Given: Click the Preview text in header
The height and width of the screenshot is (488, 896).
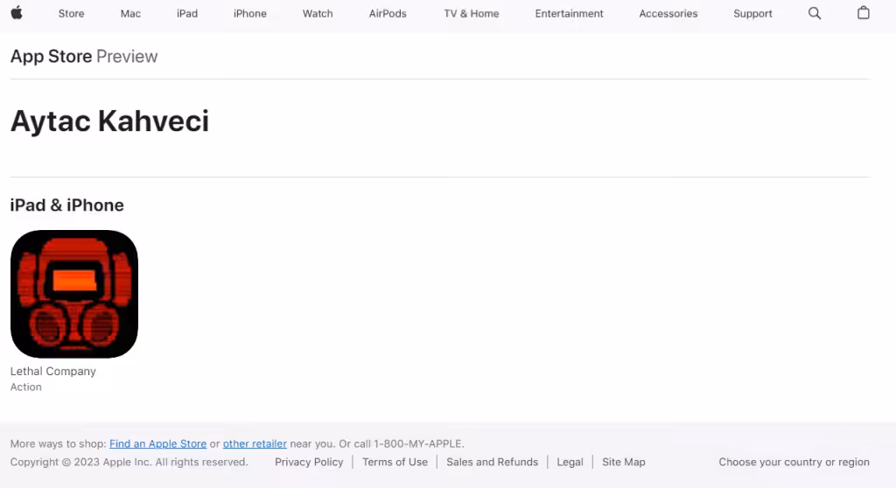Looking at the screenshot, I should [x=127, y=56].
